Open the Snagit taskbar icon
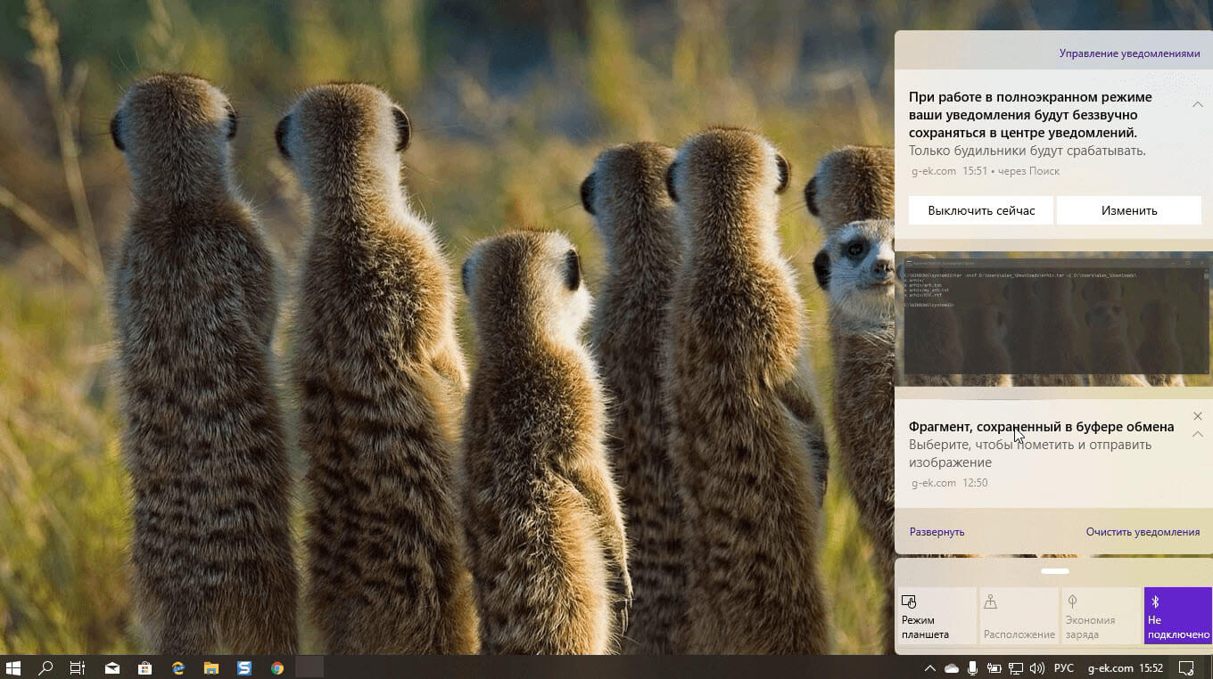Screen dimensions: 1213x679 pyautogui.click(x=244, y=667)
